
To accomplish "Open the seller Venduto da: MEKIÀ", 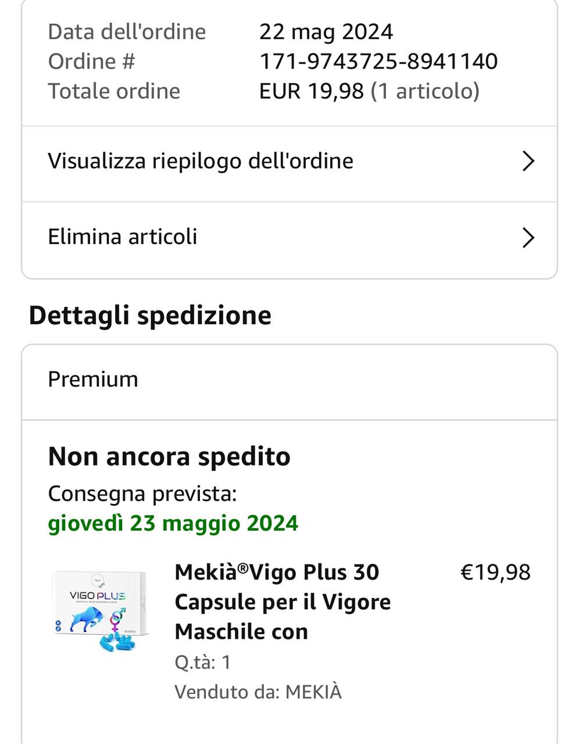I will 258,692.
